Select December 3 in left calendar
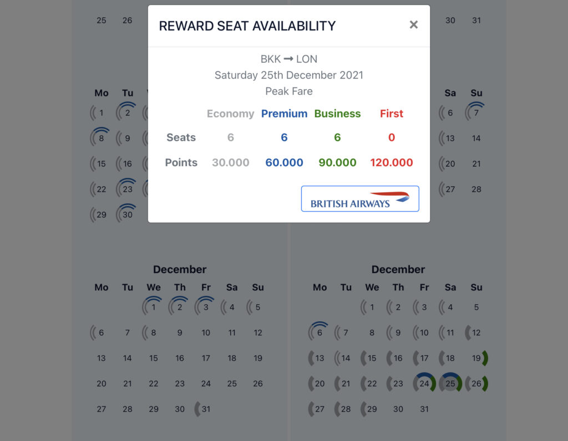Image resolution: width=568 pixels, height=441 pixels. (205, 307)
